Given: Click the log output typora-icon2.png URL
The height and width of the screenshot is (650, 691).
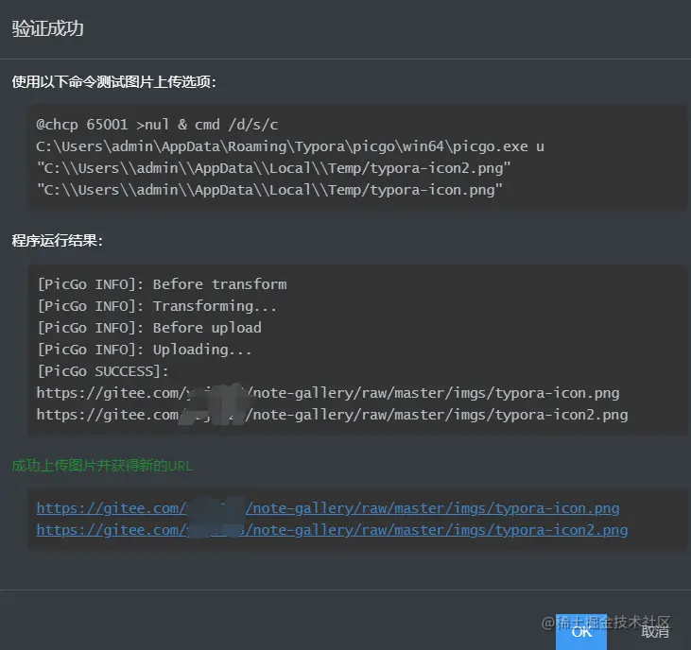Looking at the screenshot, I should pyautogui.click(x=332, y=415).
